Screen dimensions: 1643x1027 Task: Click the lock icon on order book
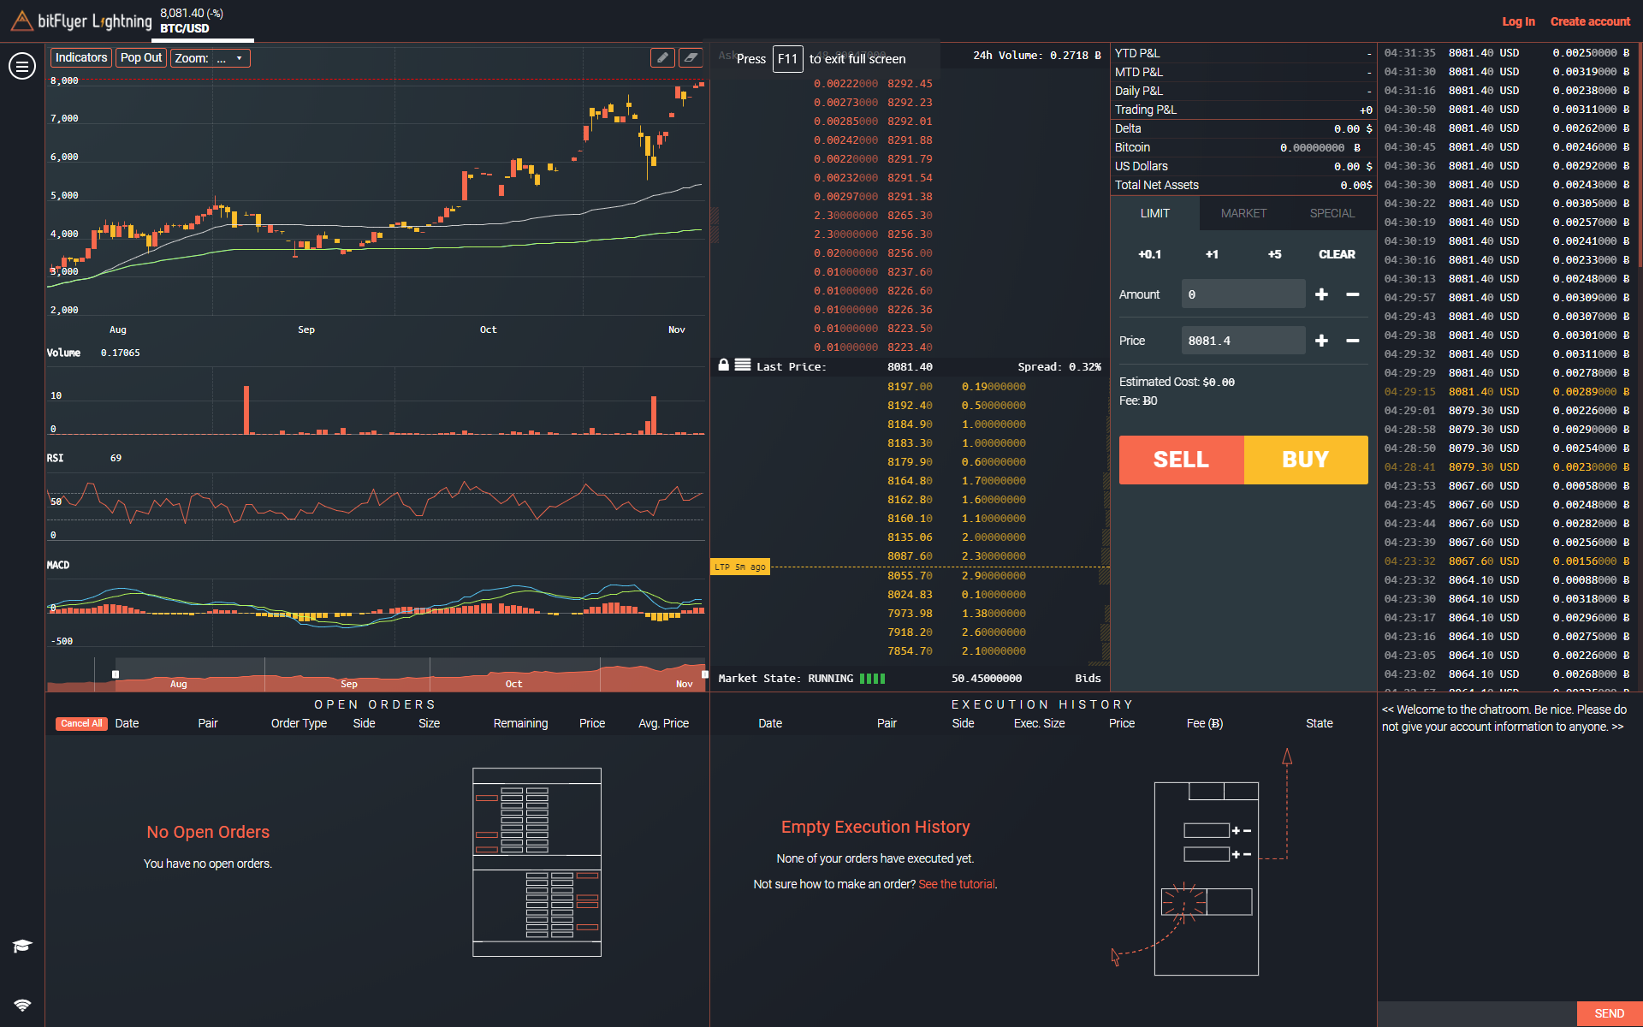pyautogui.click(x=723, y=365)
